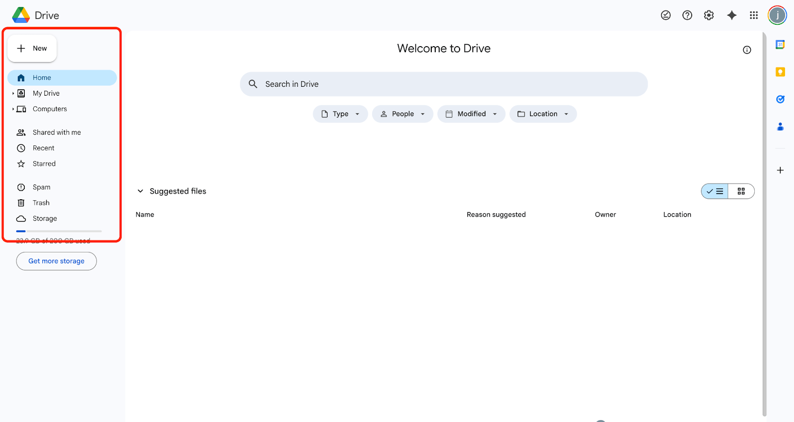
Task: Click the Trash bin icon in sidebar
Action: [21, 203]
